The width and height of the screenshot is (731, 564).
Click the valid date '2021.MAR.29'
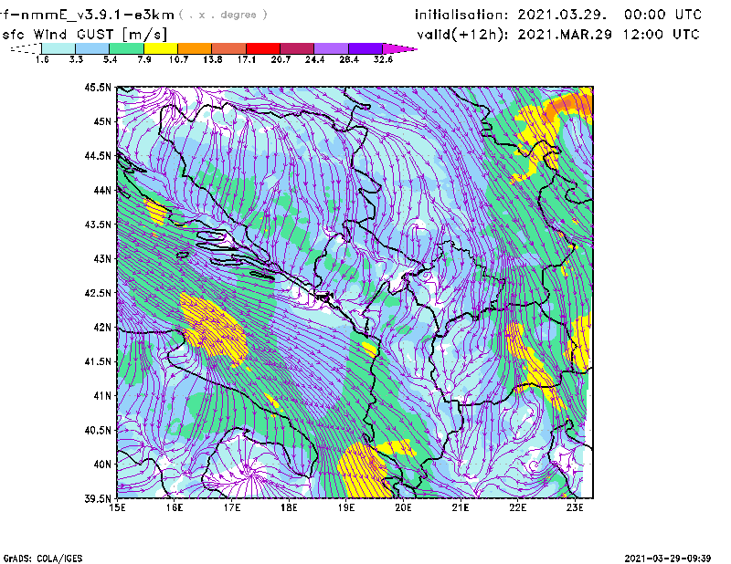pyautogui.click(x=565, y=35)
